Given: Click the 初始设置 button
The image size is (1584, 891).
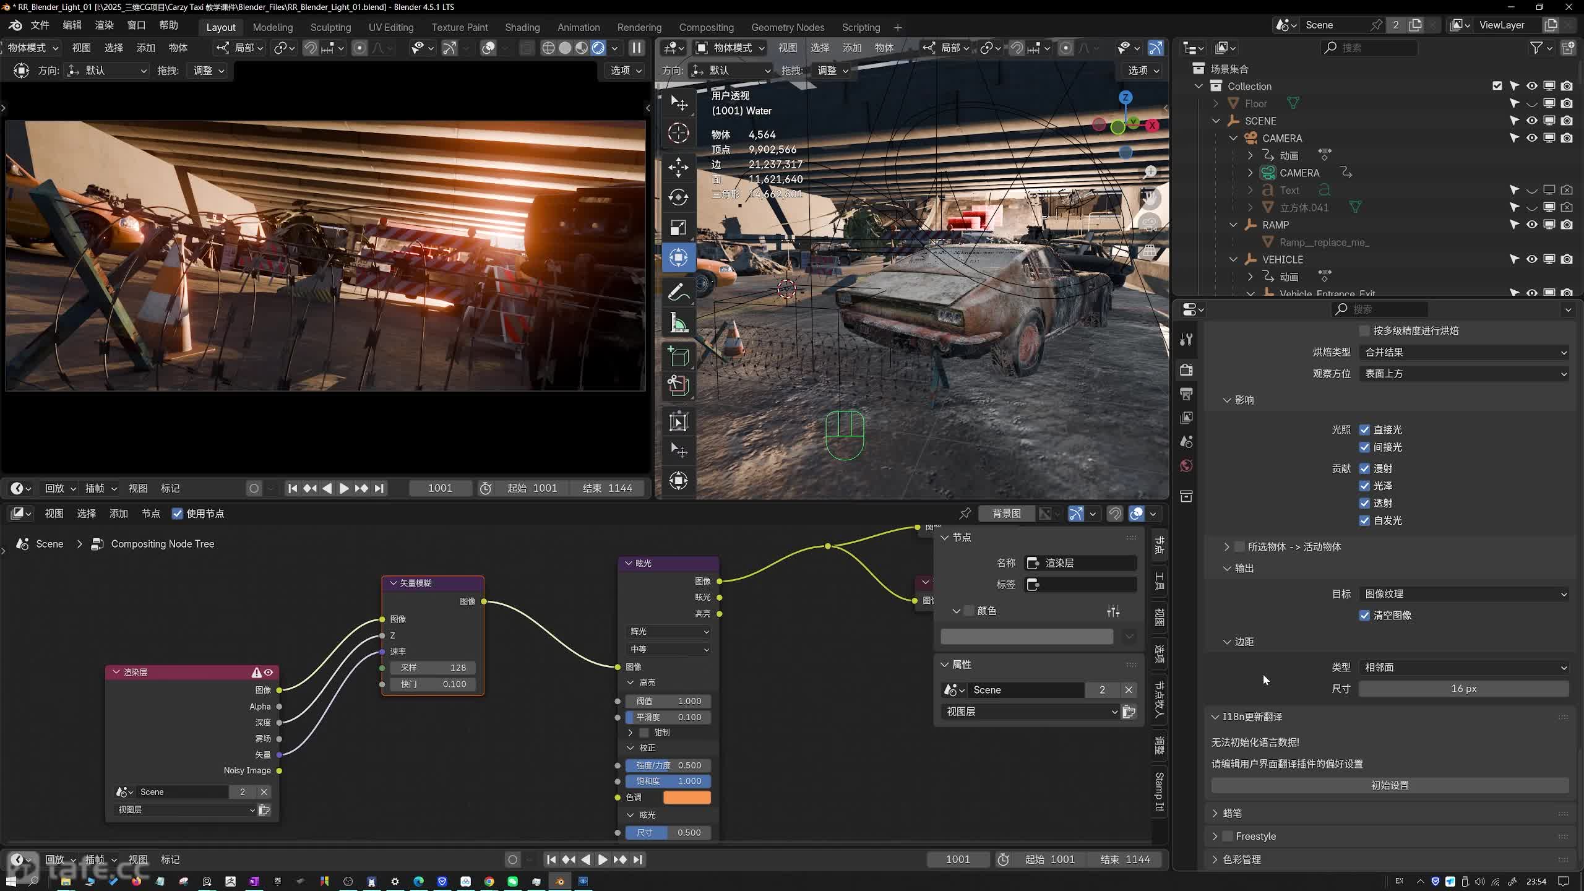Looking at the screenshot, I should 1389,785.
